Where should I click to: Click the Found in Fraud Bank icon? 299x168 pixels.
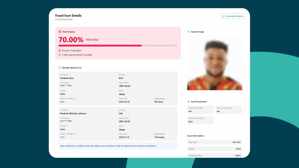click(x=60, y=50)
